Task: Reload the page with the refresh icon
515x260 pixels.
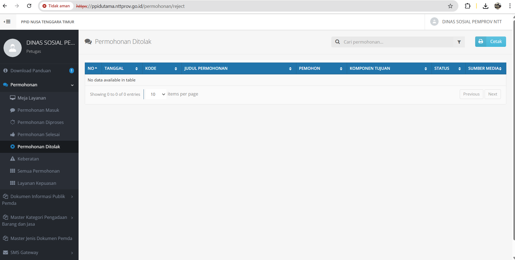Action: pyautogui.click(x=29, y=6)
